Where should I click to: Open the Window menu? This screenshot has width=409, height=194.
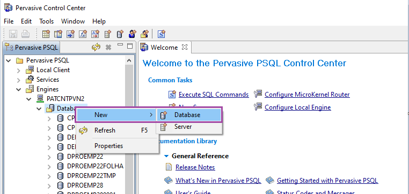click(73, 21)
